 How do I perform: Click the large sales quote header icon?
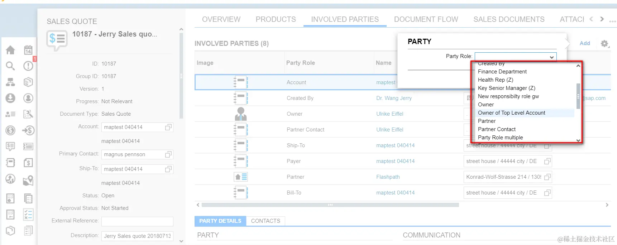[x=57, y=40]
